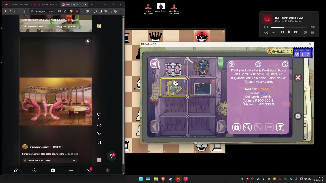Adjust volume in music widget
This screenshot has height=183, width=326.
click(266, 32)
